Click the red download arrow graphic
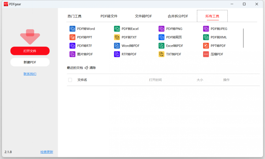 point(30,37)
